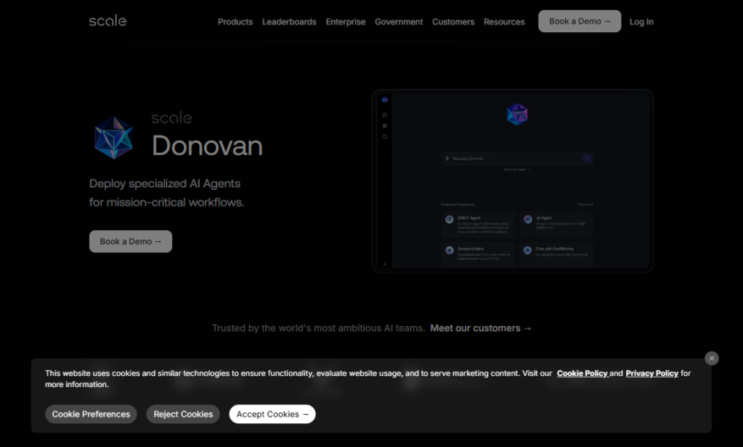Click the Chat with Geofiltering avatar icon
Screen dimensions: 743x447
click(528, 250)
